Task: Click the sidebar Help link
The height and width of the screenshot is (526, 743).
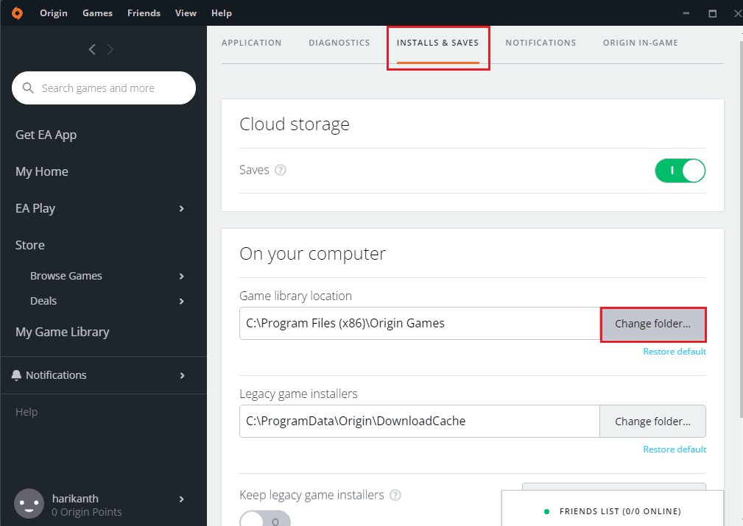Action: 27,412
